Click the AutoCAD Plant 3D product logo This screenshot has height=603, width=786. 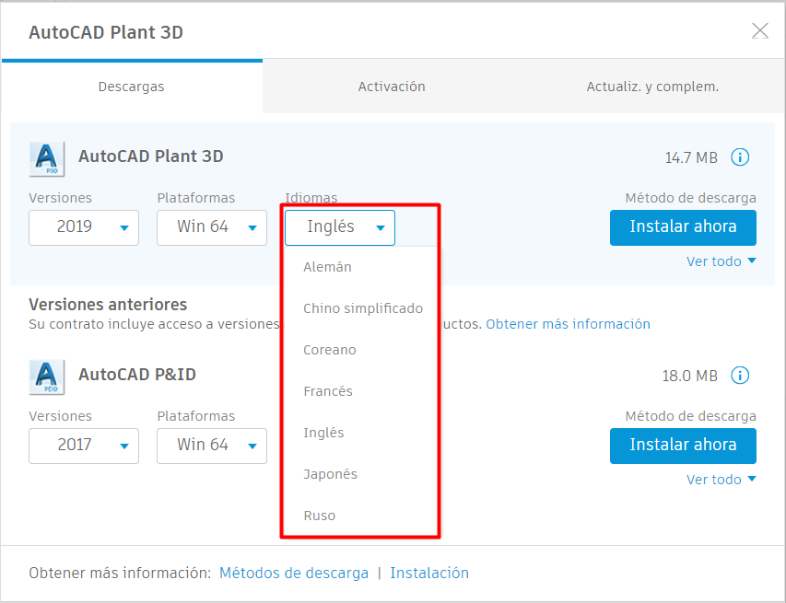pyautogui.click(x=46, y=157)
